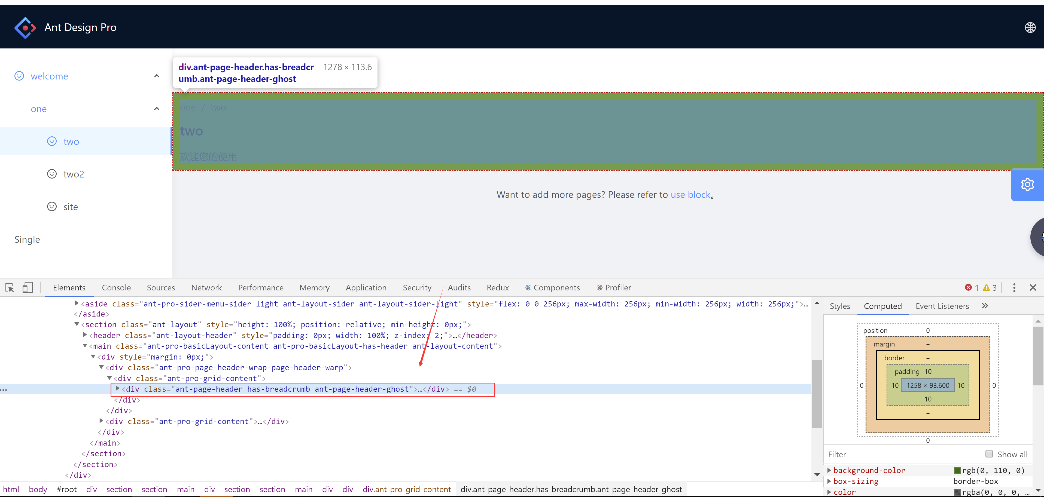The width and height of the screenshot is (1044, 497).
Task: Click the red error count icon
Action: (968, 288)
